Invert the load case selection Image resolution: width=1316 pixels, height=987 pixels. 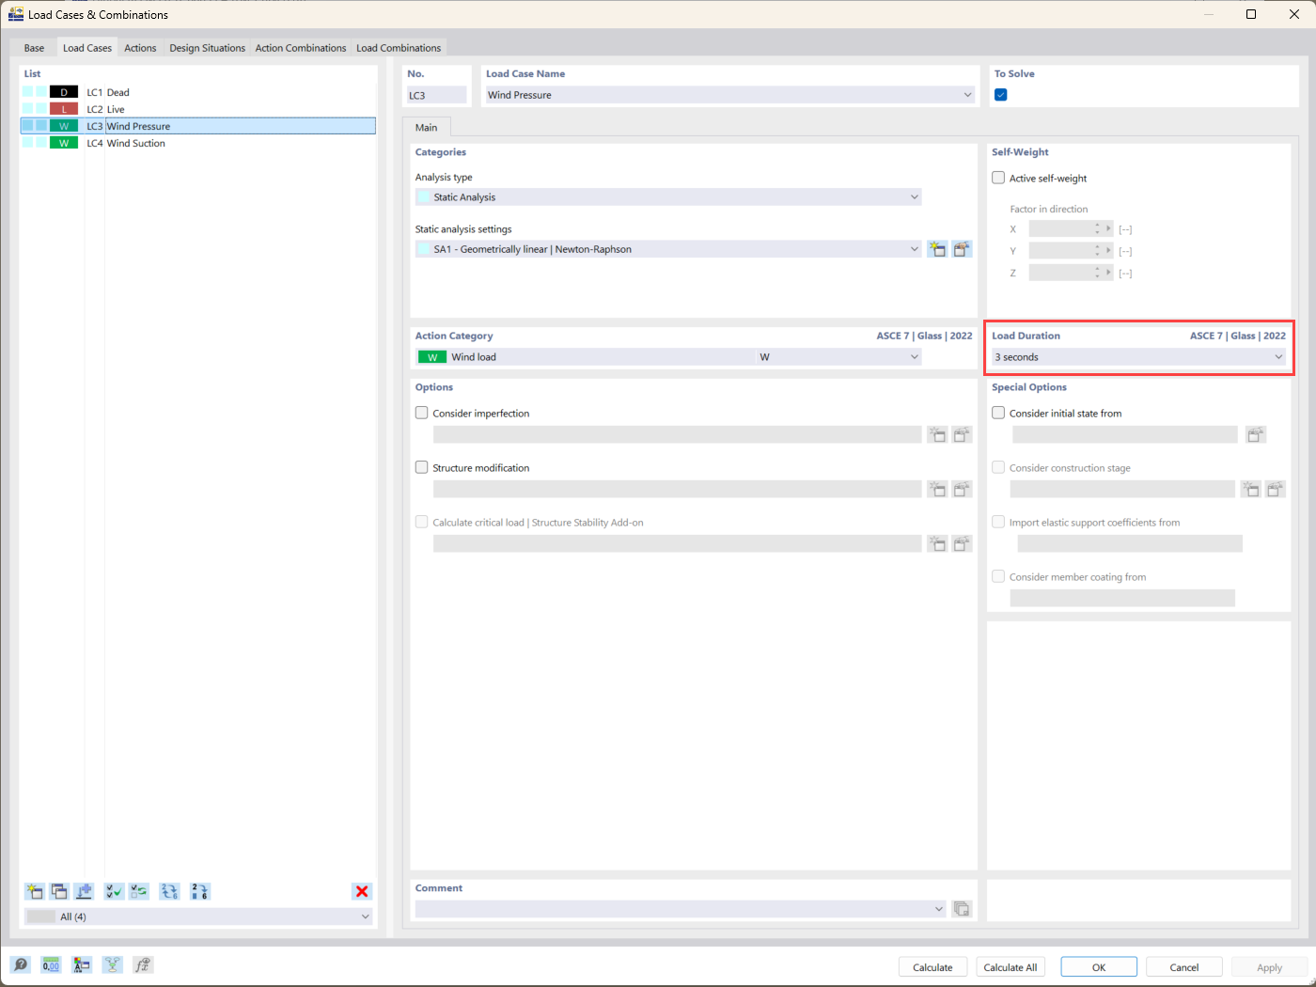pos(138,891)
